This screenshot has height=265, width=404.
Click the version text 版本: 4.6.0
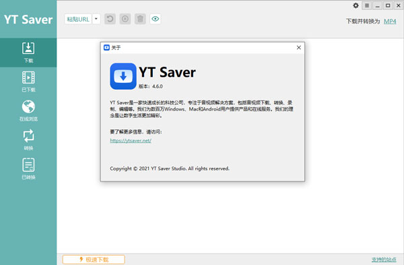coord(151,86)
